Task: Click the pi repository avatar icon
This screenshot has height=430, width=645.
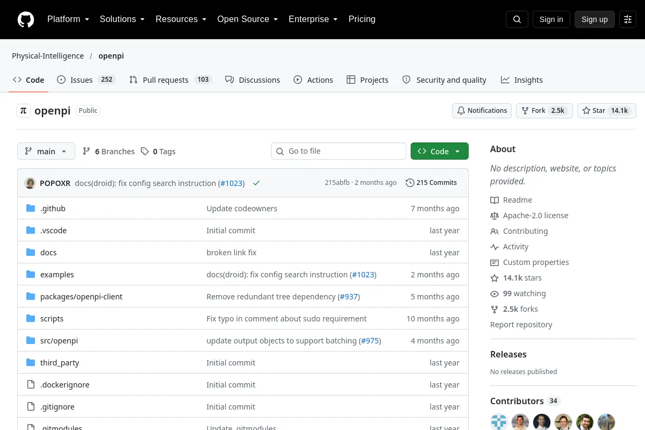Action: (x=23, y=111)
